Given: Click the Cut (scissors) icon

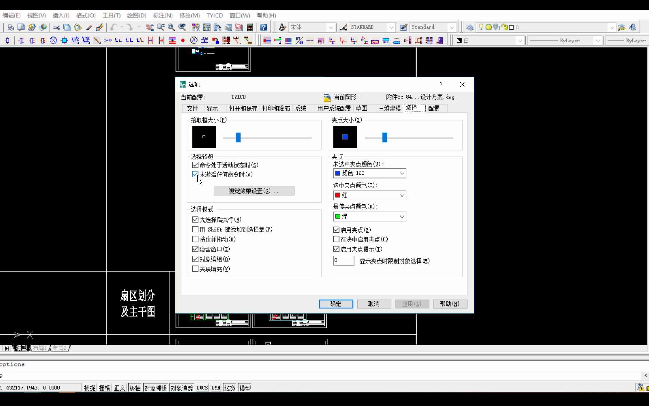Looking at the screenshot, I should click(x=56, y=27).
